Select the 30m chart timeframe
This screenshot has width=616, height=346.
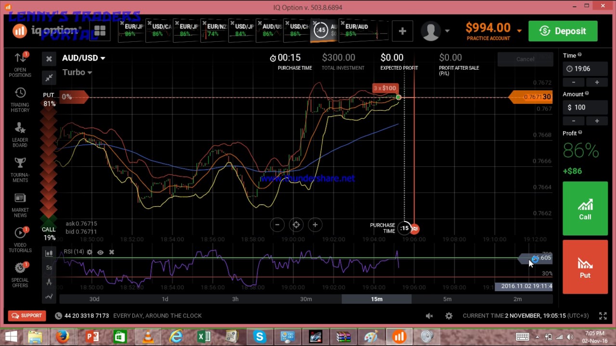306,299
